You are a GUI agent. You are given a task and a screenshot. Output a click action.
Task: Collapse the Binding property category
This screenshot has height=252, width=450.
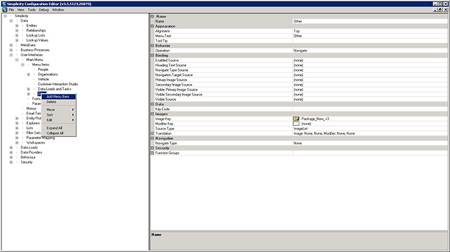(x=152, y=55)
